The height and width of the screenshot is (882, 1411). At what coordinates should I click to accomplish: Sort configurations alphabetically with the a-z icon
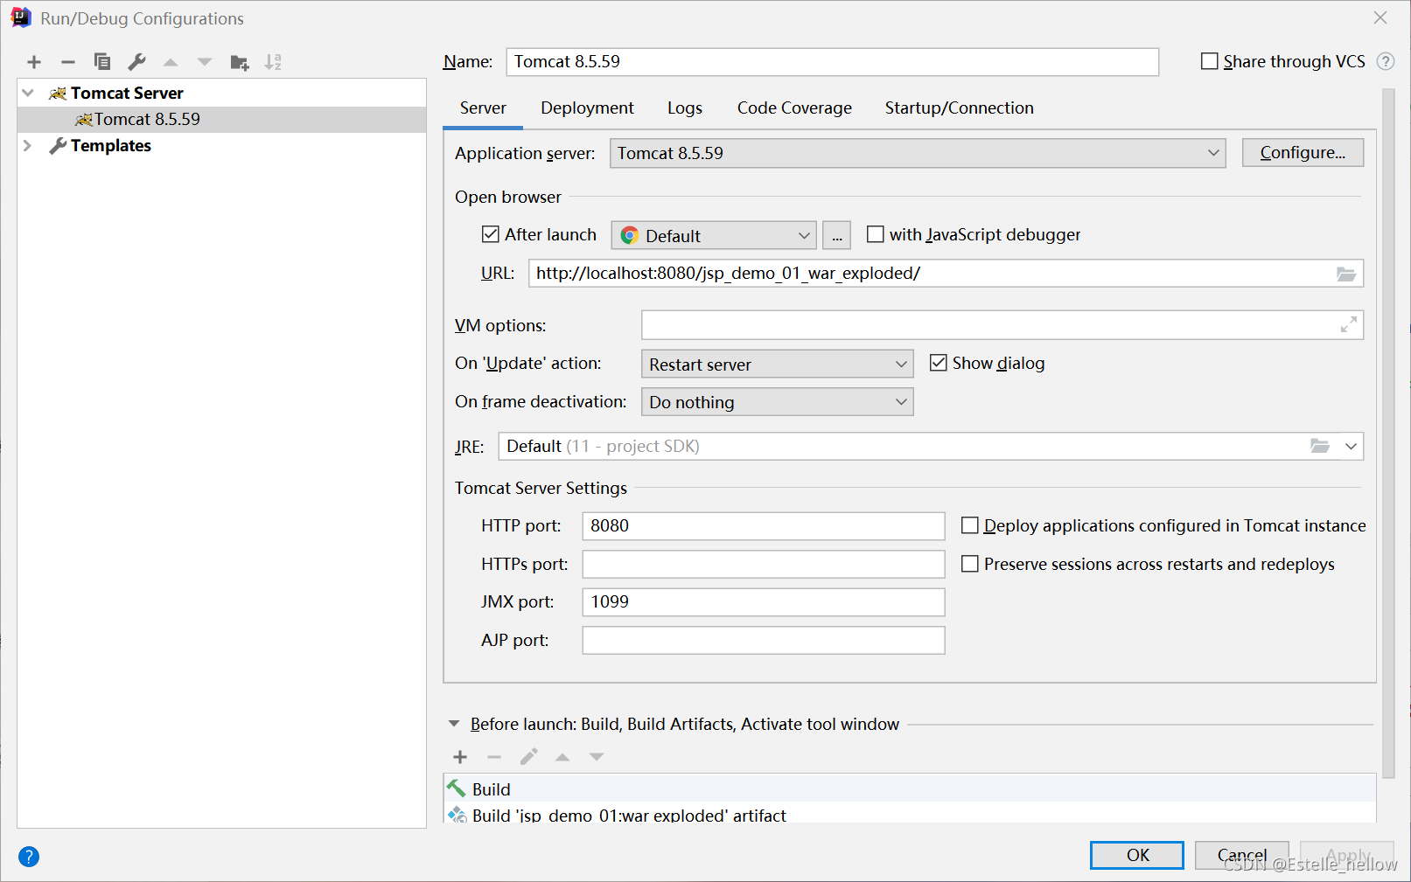click(x=273, y=62)
